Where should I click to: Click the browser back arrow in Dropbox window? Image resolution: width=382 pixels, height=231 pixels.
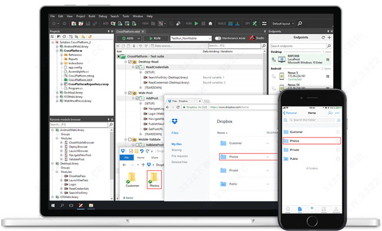[167, 107]
